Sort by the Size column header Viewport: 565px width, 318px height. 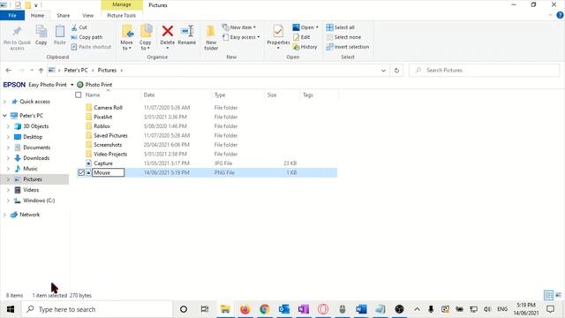pos(272,95)
